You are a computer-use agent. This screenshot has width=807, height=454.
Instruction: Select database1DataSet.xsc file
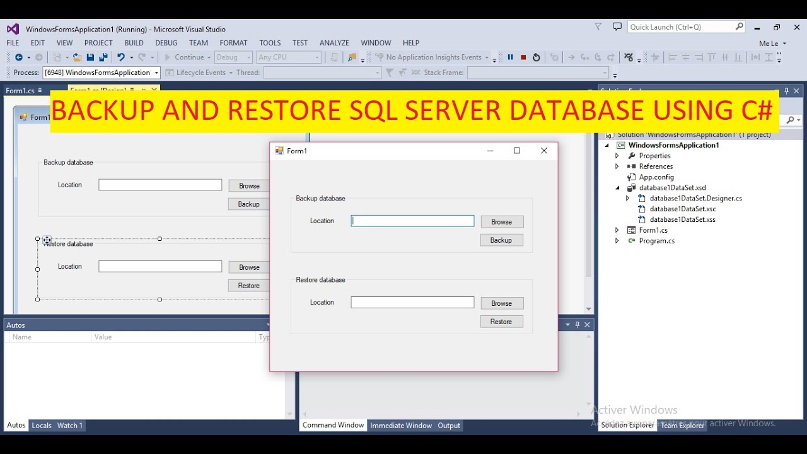click(x=683, y=209)
